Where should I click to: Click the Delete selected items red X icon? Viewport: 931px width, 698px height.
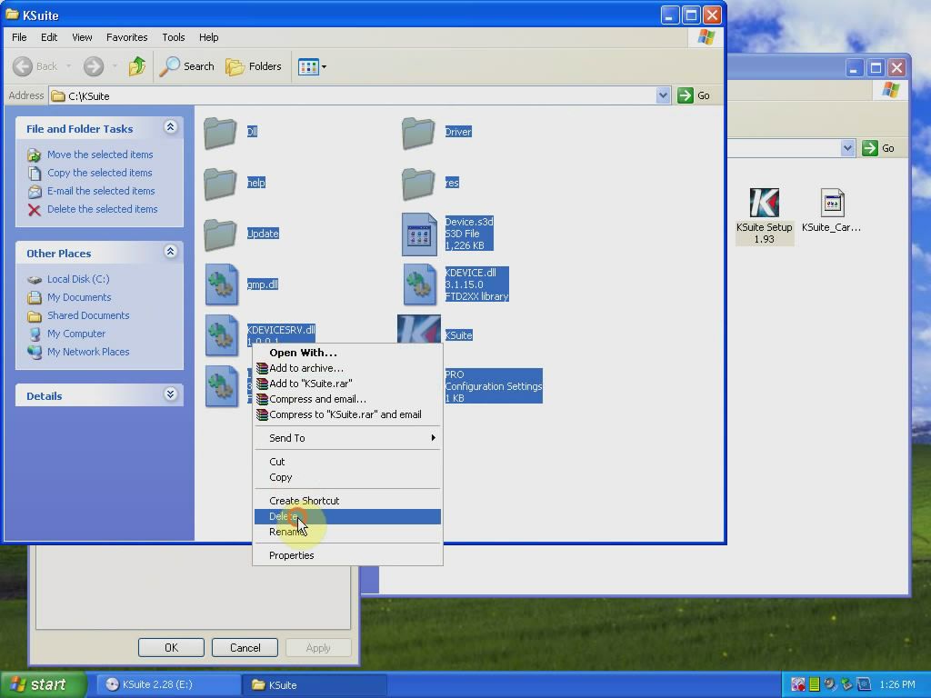pos(35,210)
